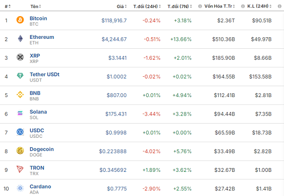Click XRP 24H change -1.62%
This screenshot has width=284, height=196.
152,58
